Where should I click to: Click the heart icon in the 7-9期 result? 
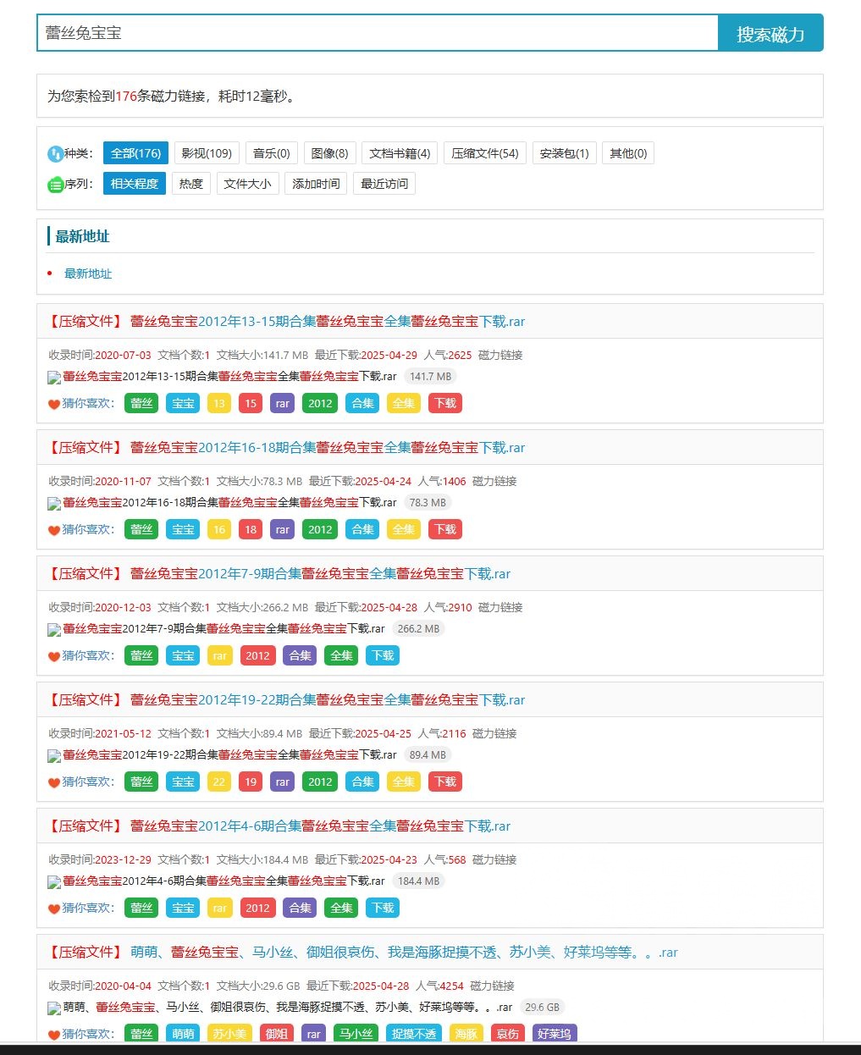[x=54, y=656]
